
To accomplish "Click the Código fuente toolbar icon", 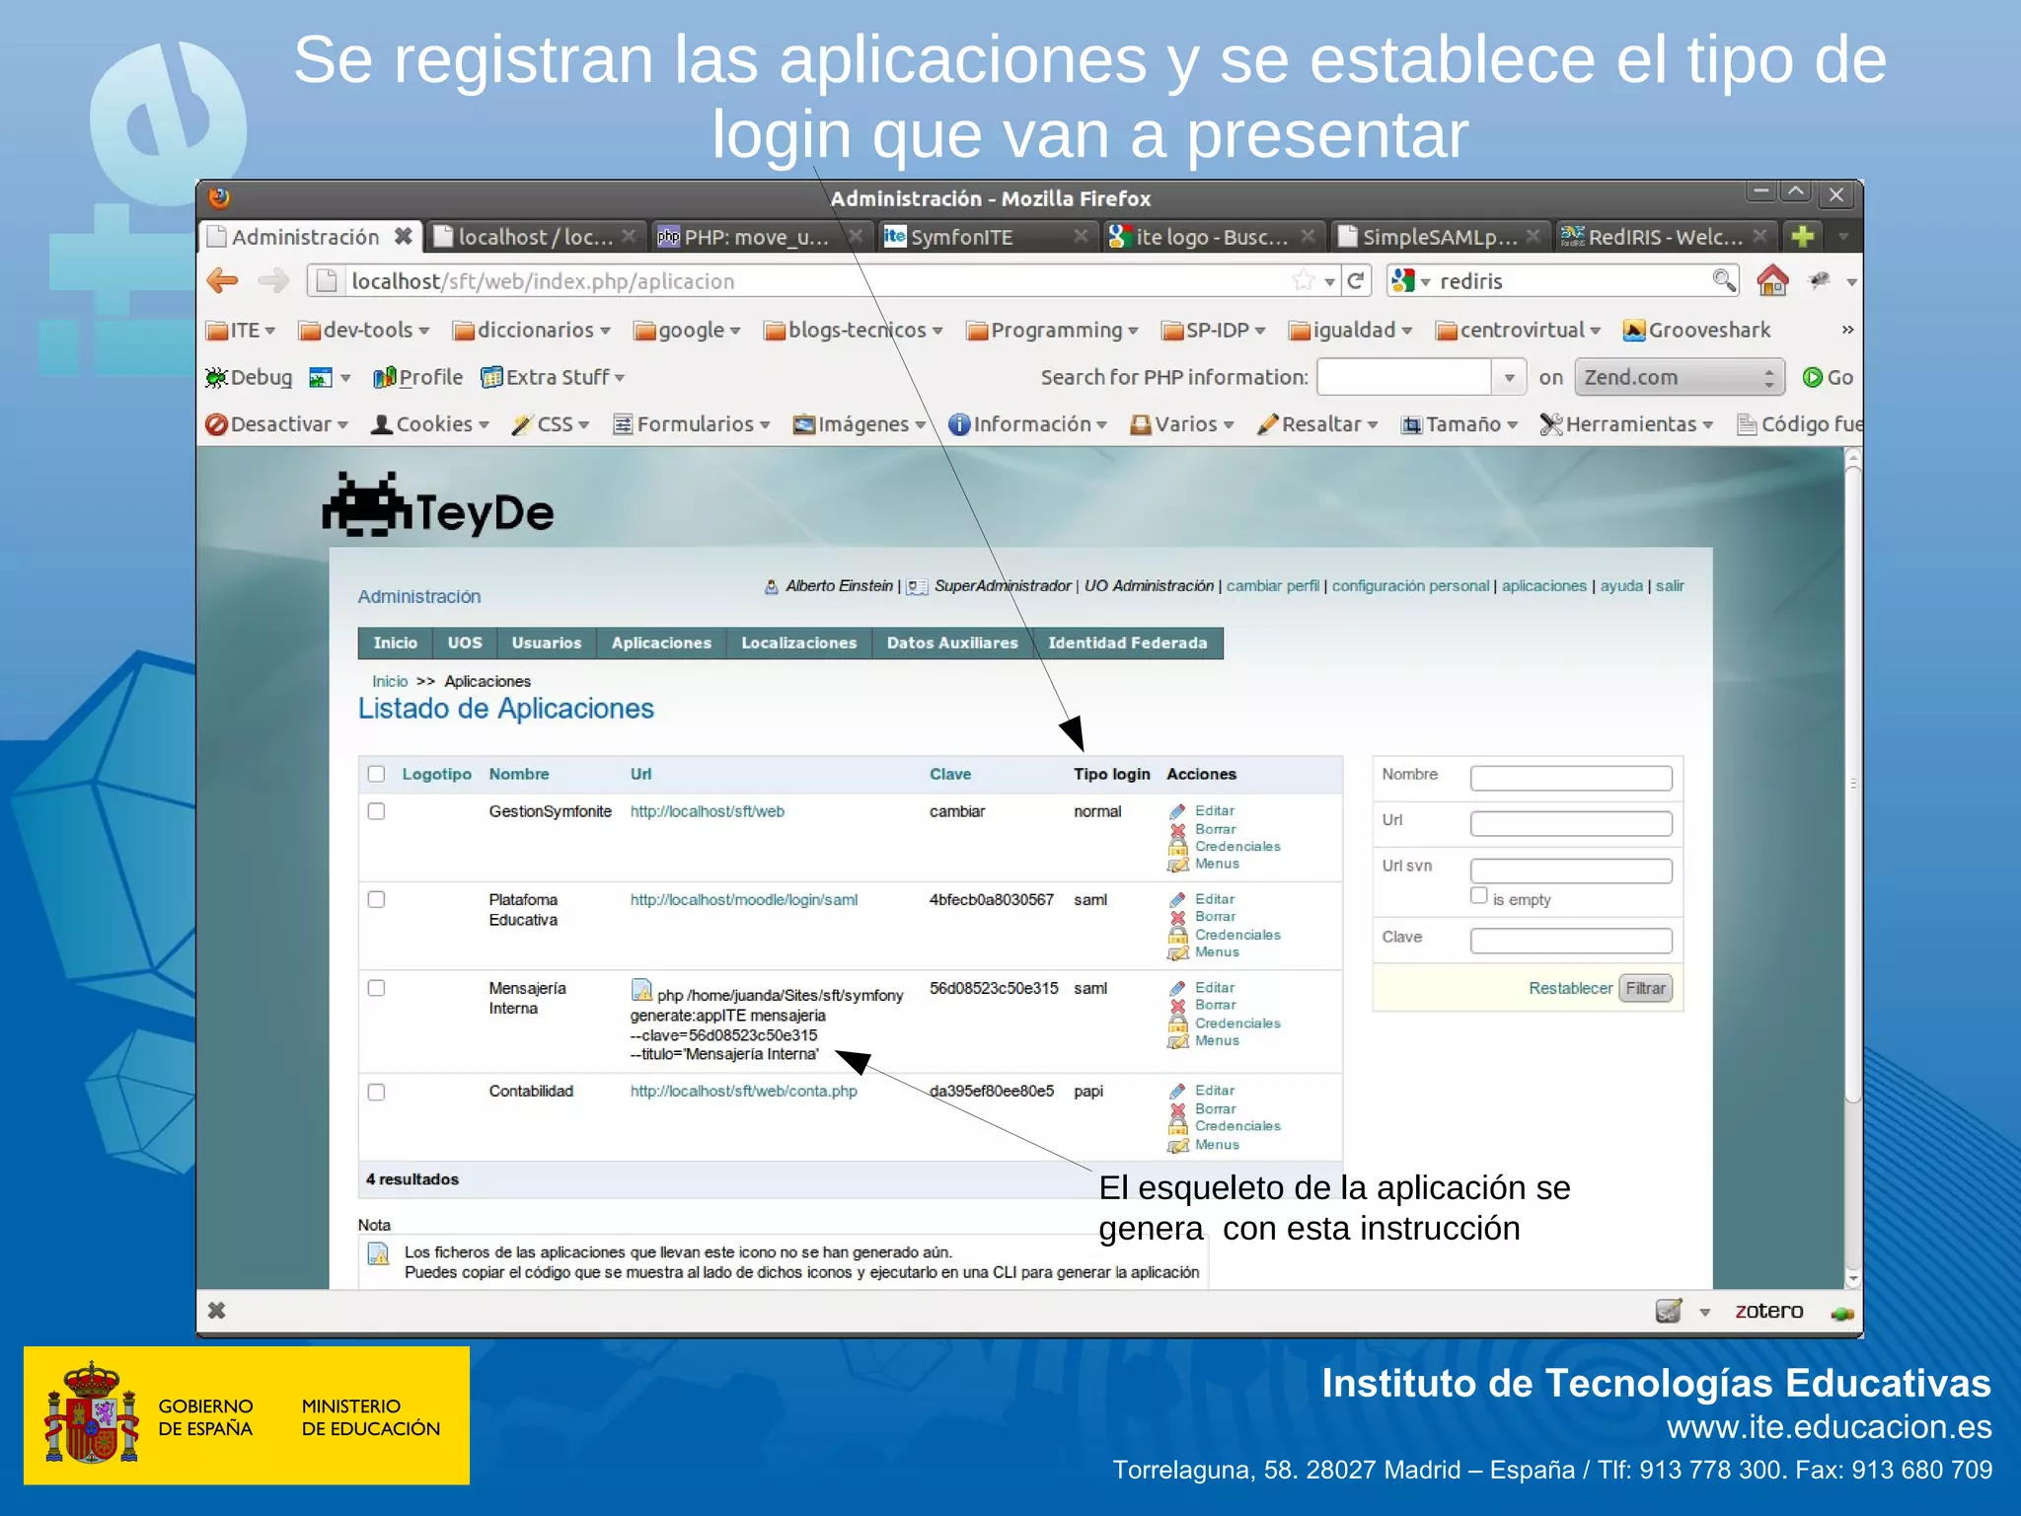I will click(1747, 424).
